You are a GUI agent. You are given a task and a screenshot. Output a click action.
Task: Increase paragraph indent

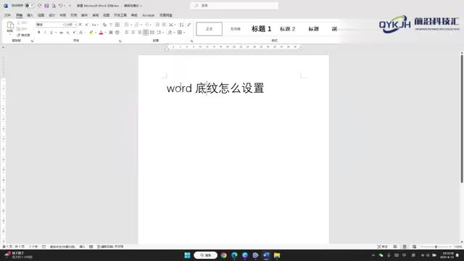(x=164, y=25)
